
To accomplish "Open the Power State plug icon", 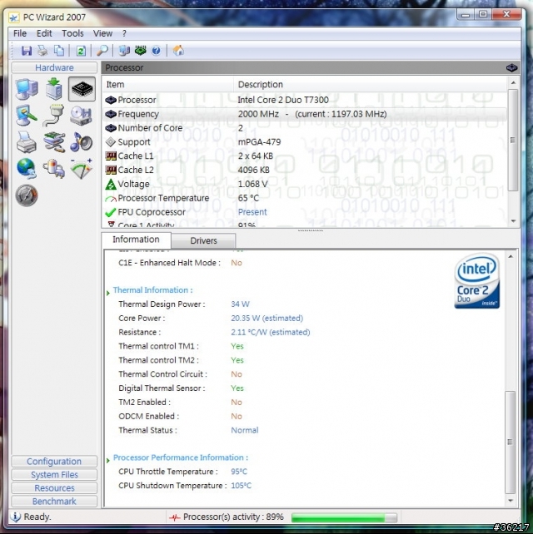I will tap(54, 168).
